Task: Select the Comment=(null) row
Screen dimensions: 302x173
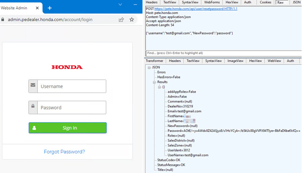Action: point(180,101)
